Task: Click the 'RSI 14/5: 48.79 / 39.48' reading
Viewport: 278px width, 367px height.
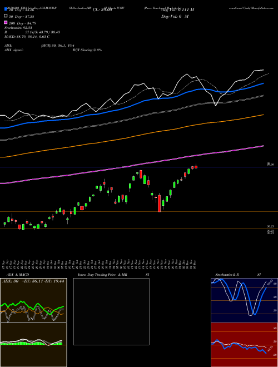Action: click(x=32, y=32)
